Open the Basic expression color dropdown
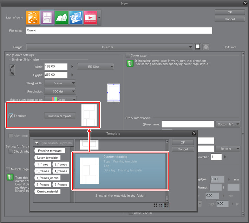 tap(60, 99)
